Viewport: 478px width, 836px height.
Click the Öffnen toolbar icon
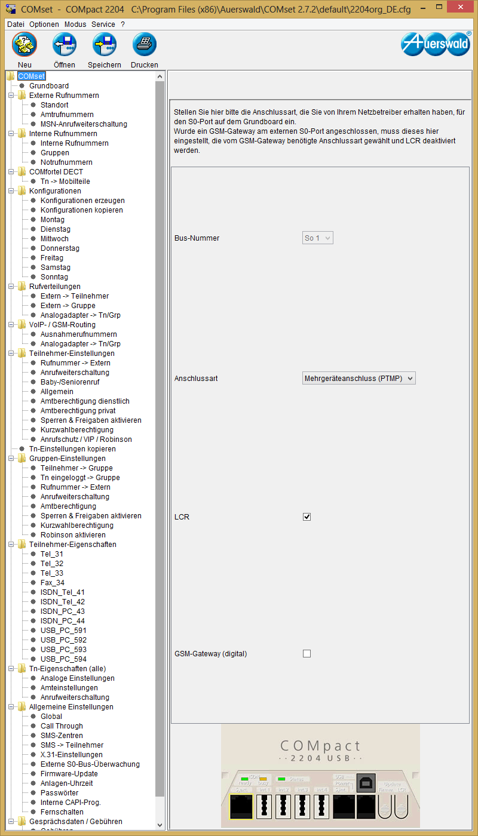(65, 45)
